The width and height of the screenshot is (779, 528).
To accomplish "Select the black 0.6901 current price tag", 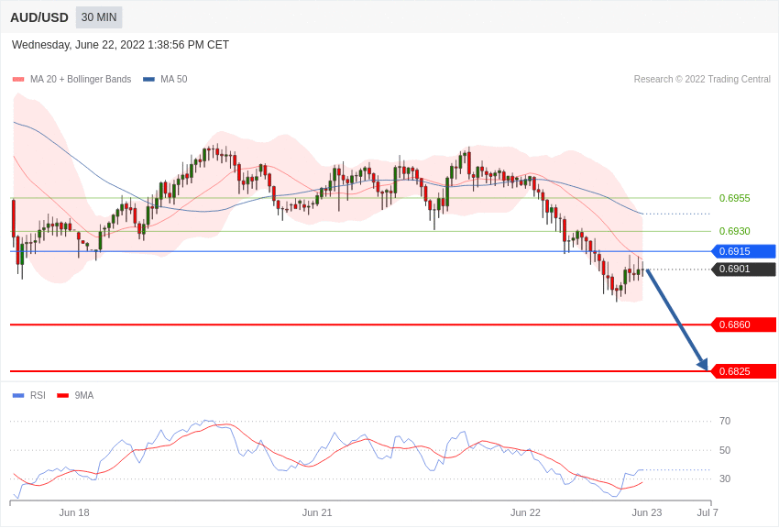I will (x=743, y=269).
